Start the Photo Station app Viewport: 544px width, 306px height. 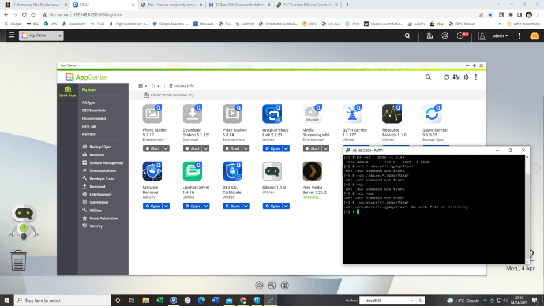(x=152, y=148)
